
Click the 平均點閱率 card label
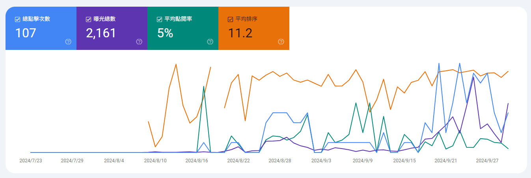178,19
